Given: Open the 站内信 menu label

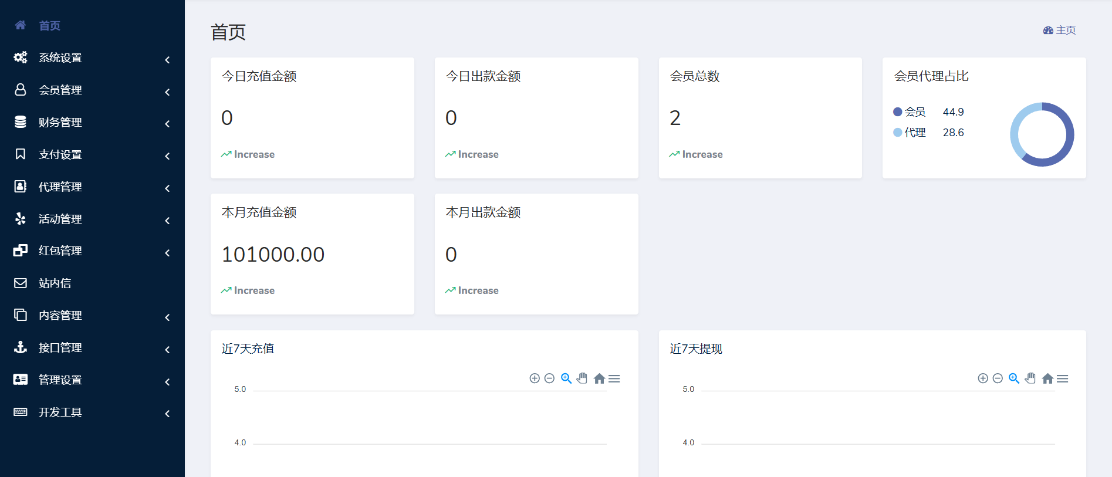Looking at the screenshot, I should (55, 283).
